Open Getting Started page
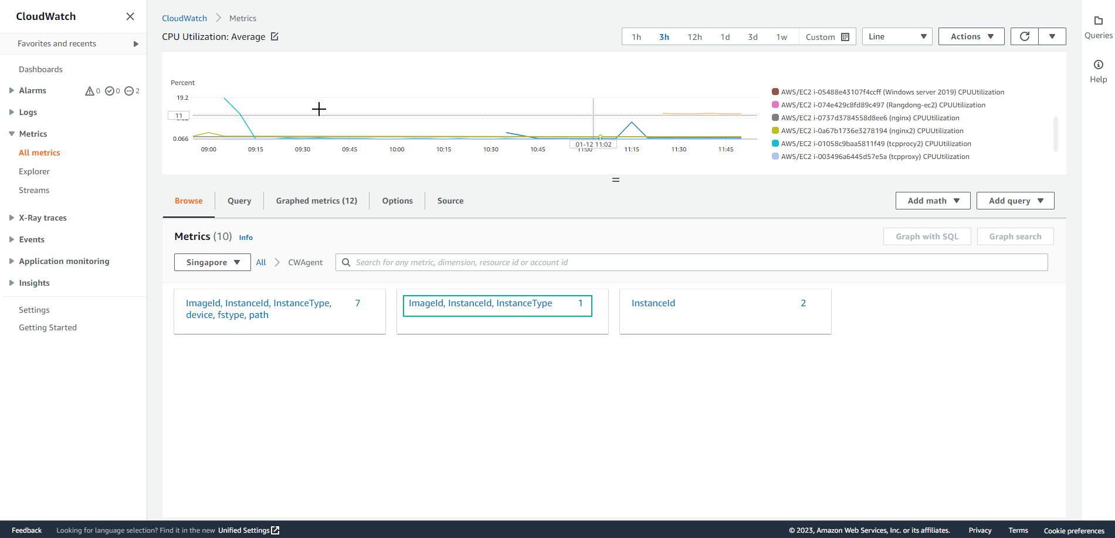The image size is (1115, 538). tap(48, 327)
